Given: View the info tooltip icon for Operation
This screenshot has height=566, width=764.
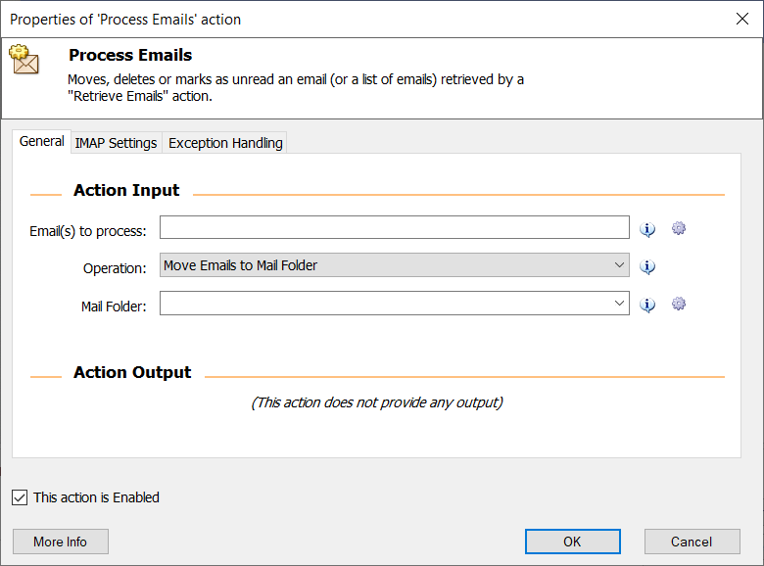Looking at the screenshot, I should pyautogui.click(x=647, y=266).
